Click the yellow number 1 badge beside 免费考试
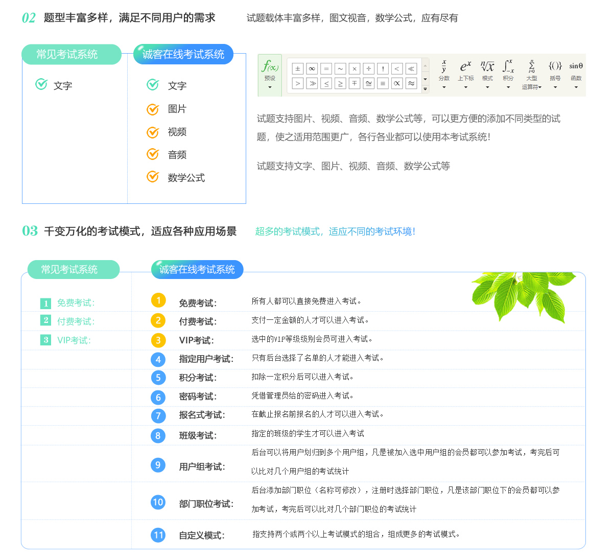The image size is (613, 559). [158, 300]
